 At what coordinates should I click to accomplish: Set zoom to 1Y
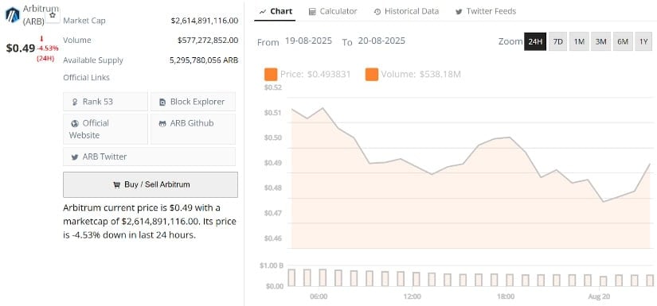(643, 41)
